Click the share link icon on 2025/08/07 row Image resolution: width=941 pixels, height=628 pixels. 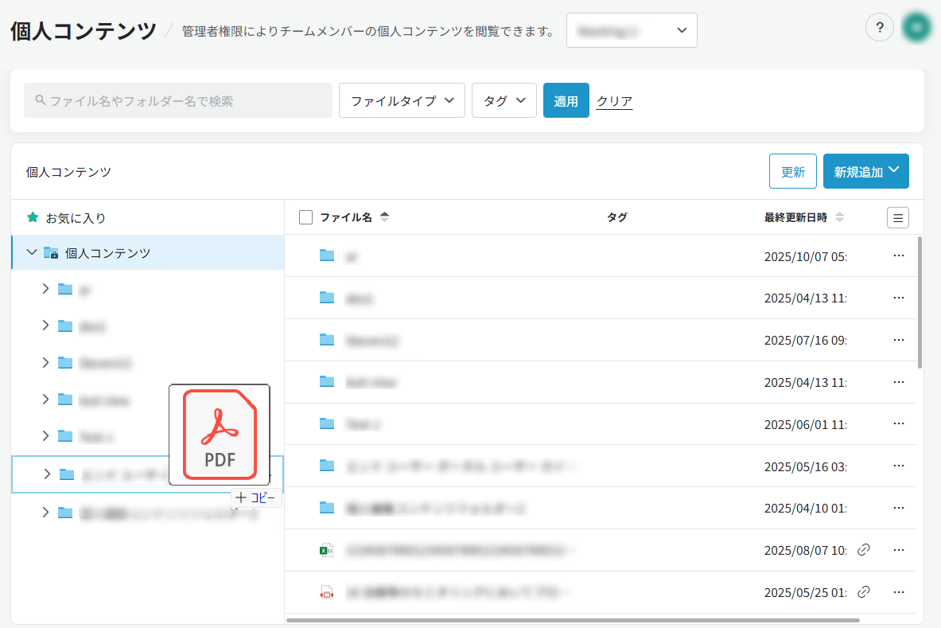[864, 549]
